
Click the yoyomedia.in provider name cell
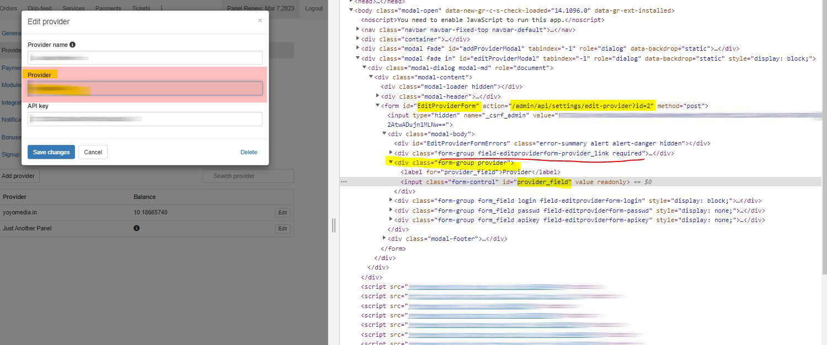(x=20, y=213)
